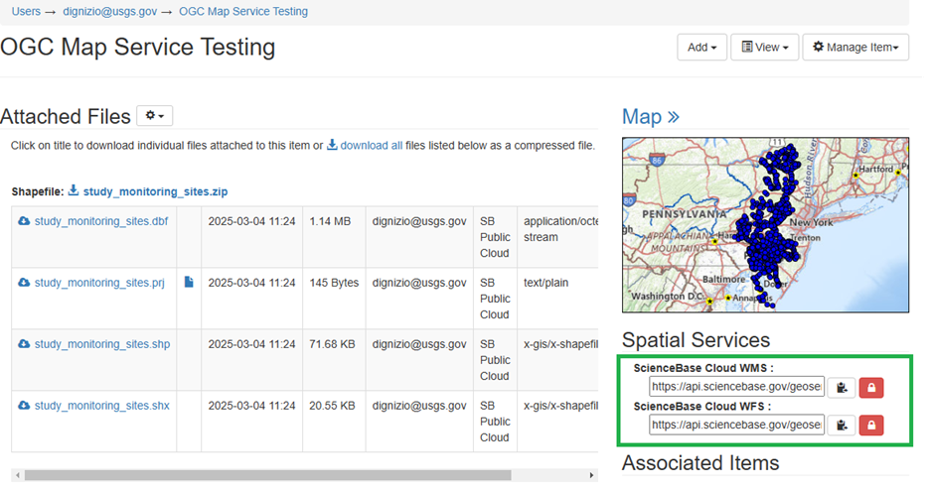Follow the Users breadcrumb link

(26, 11)
